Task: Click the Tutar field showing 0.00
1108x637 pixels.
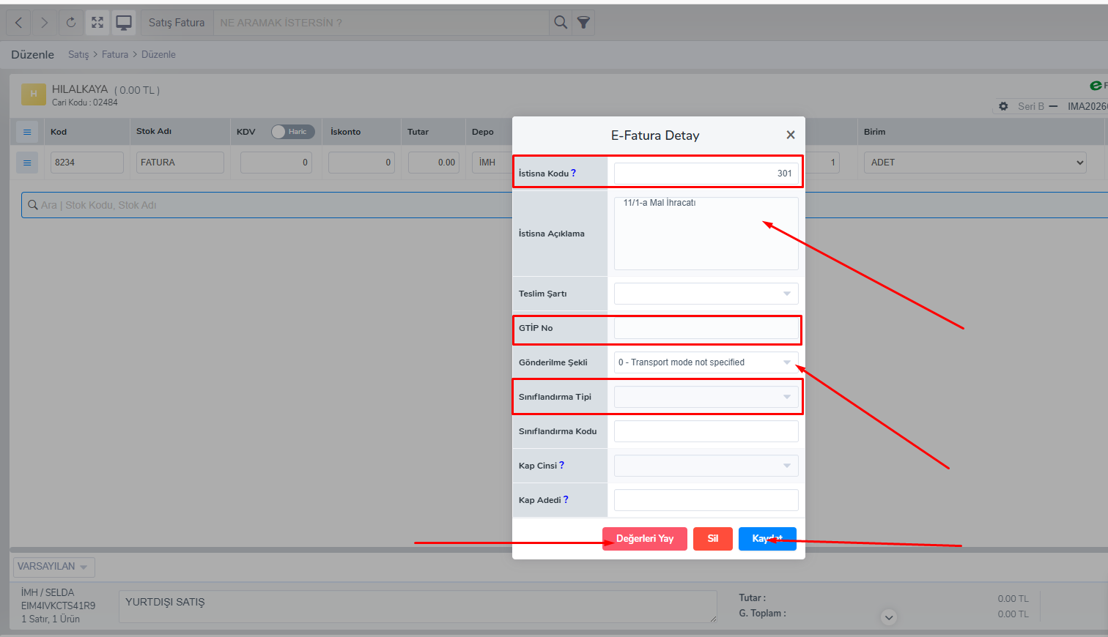Action: point(434,163)
